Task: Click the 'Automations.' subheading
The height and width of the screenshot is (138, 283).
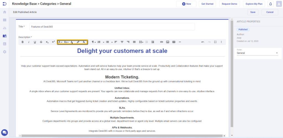Action: tap(122, 98)
